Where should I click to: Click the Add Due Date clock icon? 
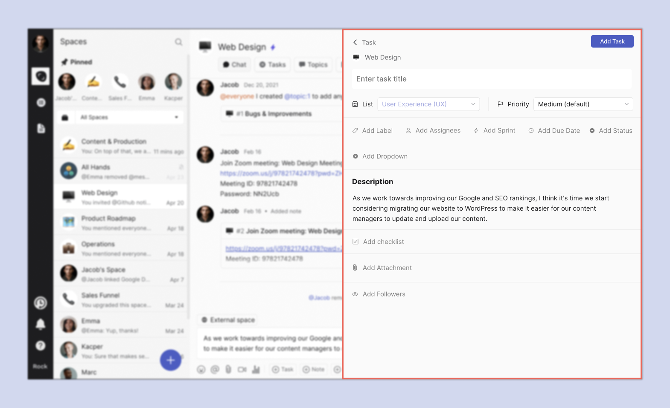(x=531, y=131)
